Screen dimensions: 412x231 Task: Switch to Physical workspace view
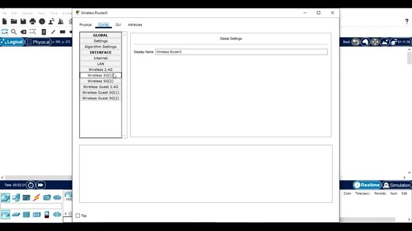[39, 42]
